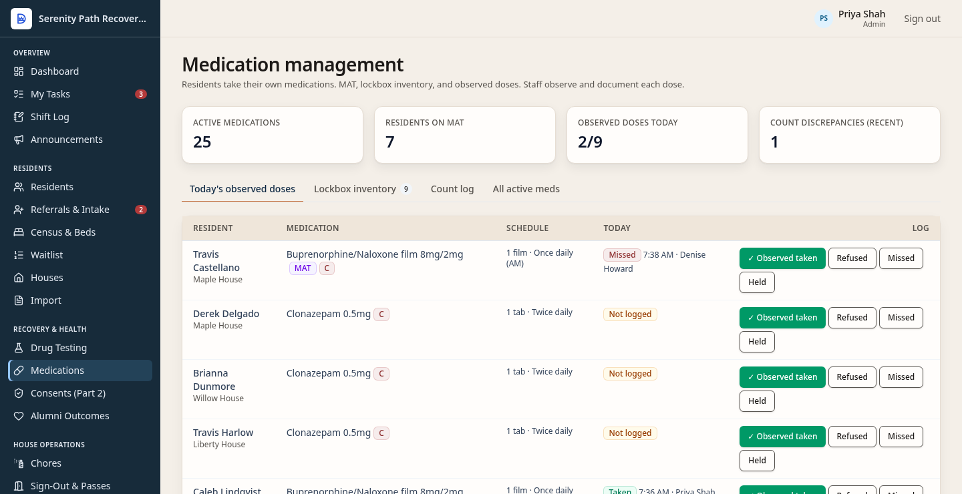The width and height of the screenshot is (962, 494).
Task: Select the Shift Log notepad icon
Action: [19, 117]
